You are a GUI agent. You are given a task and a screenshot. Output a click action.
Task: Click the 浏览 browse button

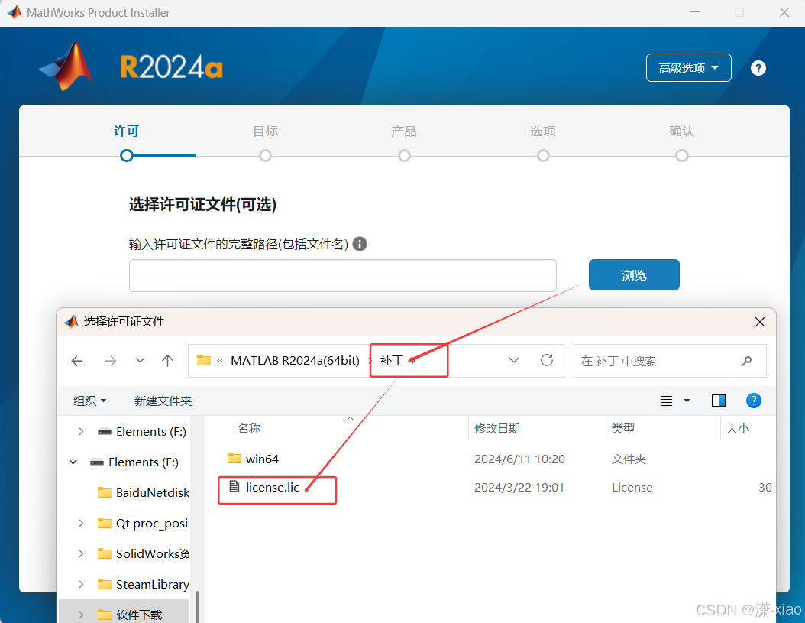634,275
